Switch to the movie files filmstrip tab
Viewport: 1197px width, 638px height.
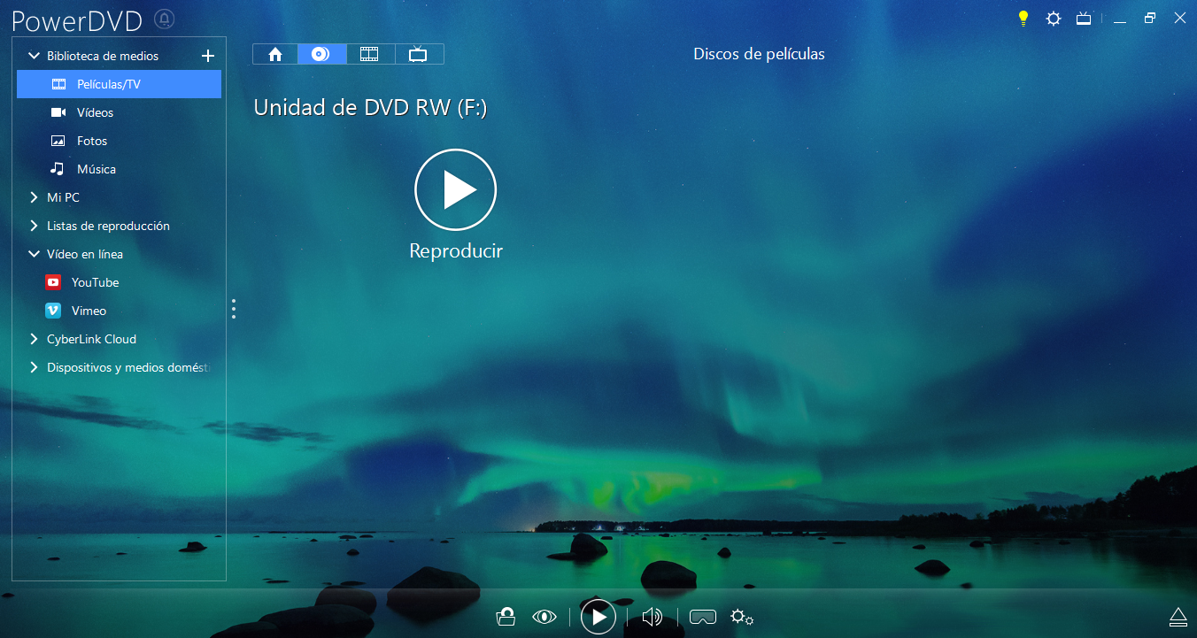[x=370, y=54]
